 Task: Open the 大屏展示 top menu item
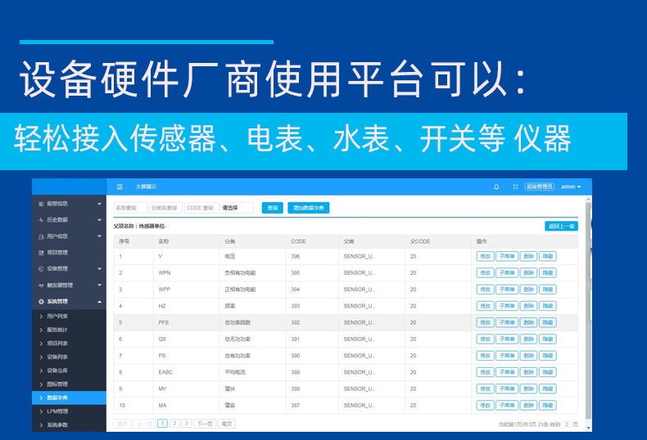(146, 186)
